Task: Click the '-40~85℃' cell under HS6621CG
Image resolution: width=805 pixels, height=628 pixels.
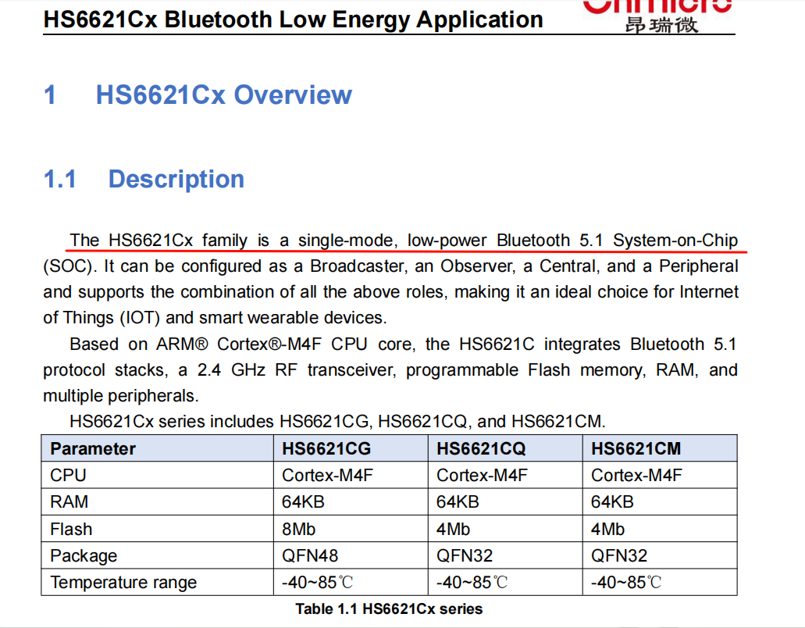Action: (x=351, y=582)
